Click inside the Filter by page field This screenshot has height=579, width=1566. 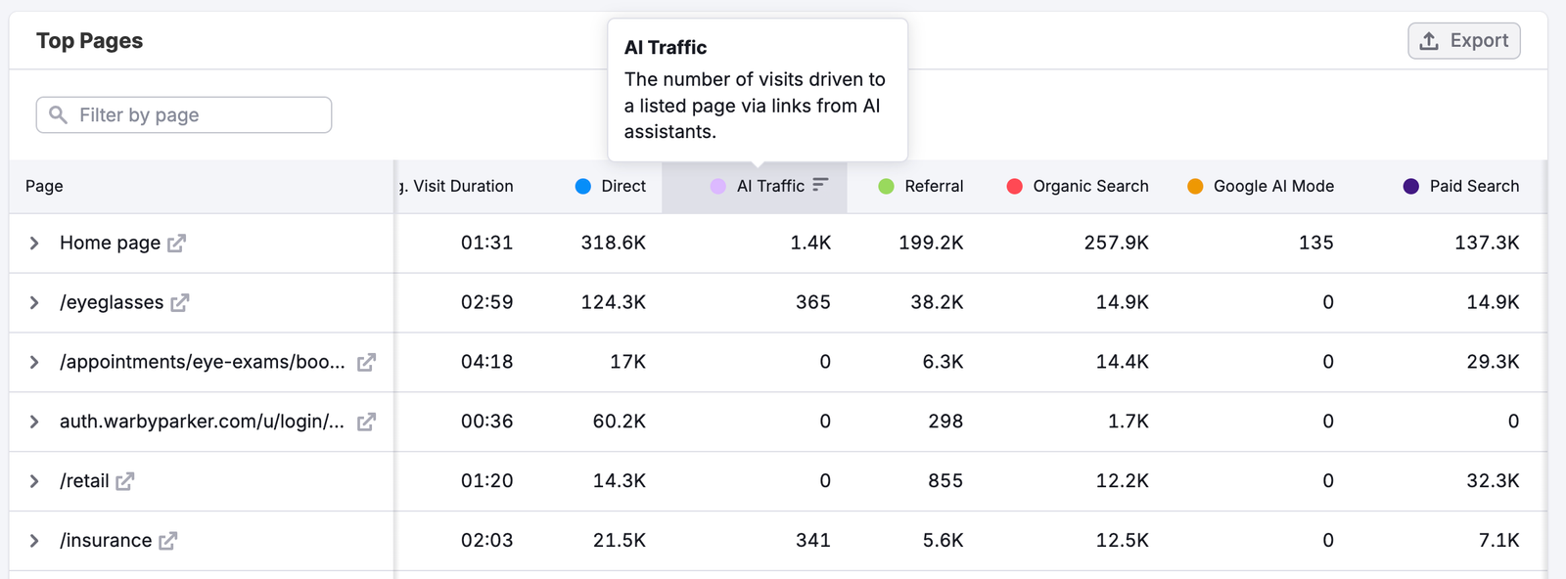186,114
